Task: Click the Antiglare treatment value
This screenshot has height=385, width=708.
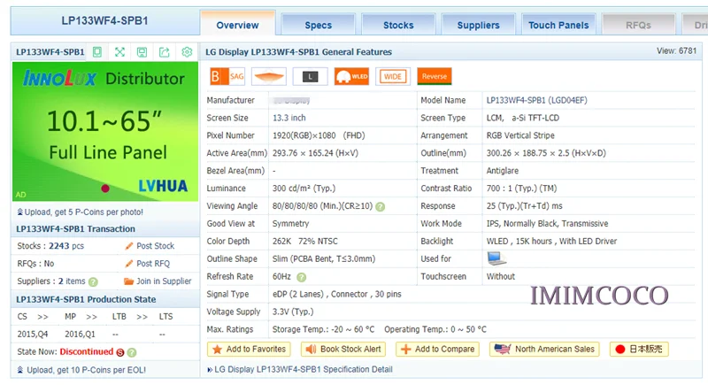Action: click(503, 171)
